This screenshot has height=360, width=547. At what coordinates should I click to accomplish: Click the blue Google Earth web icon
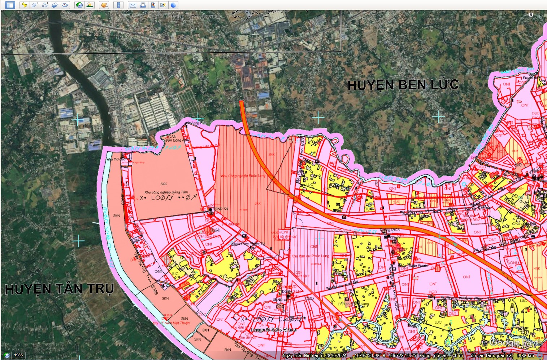tap(173, 5)
